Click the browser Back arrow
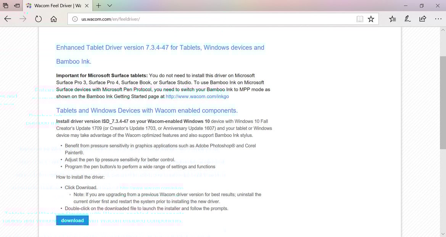Viewport: 446px width, 237px height. point(8,19)
